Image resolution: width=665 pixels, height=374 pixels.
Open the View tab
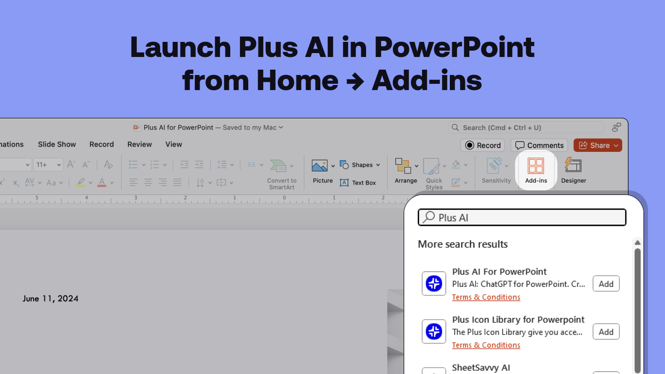click(x=173, y=144)
